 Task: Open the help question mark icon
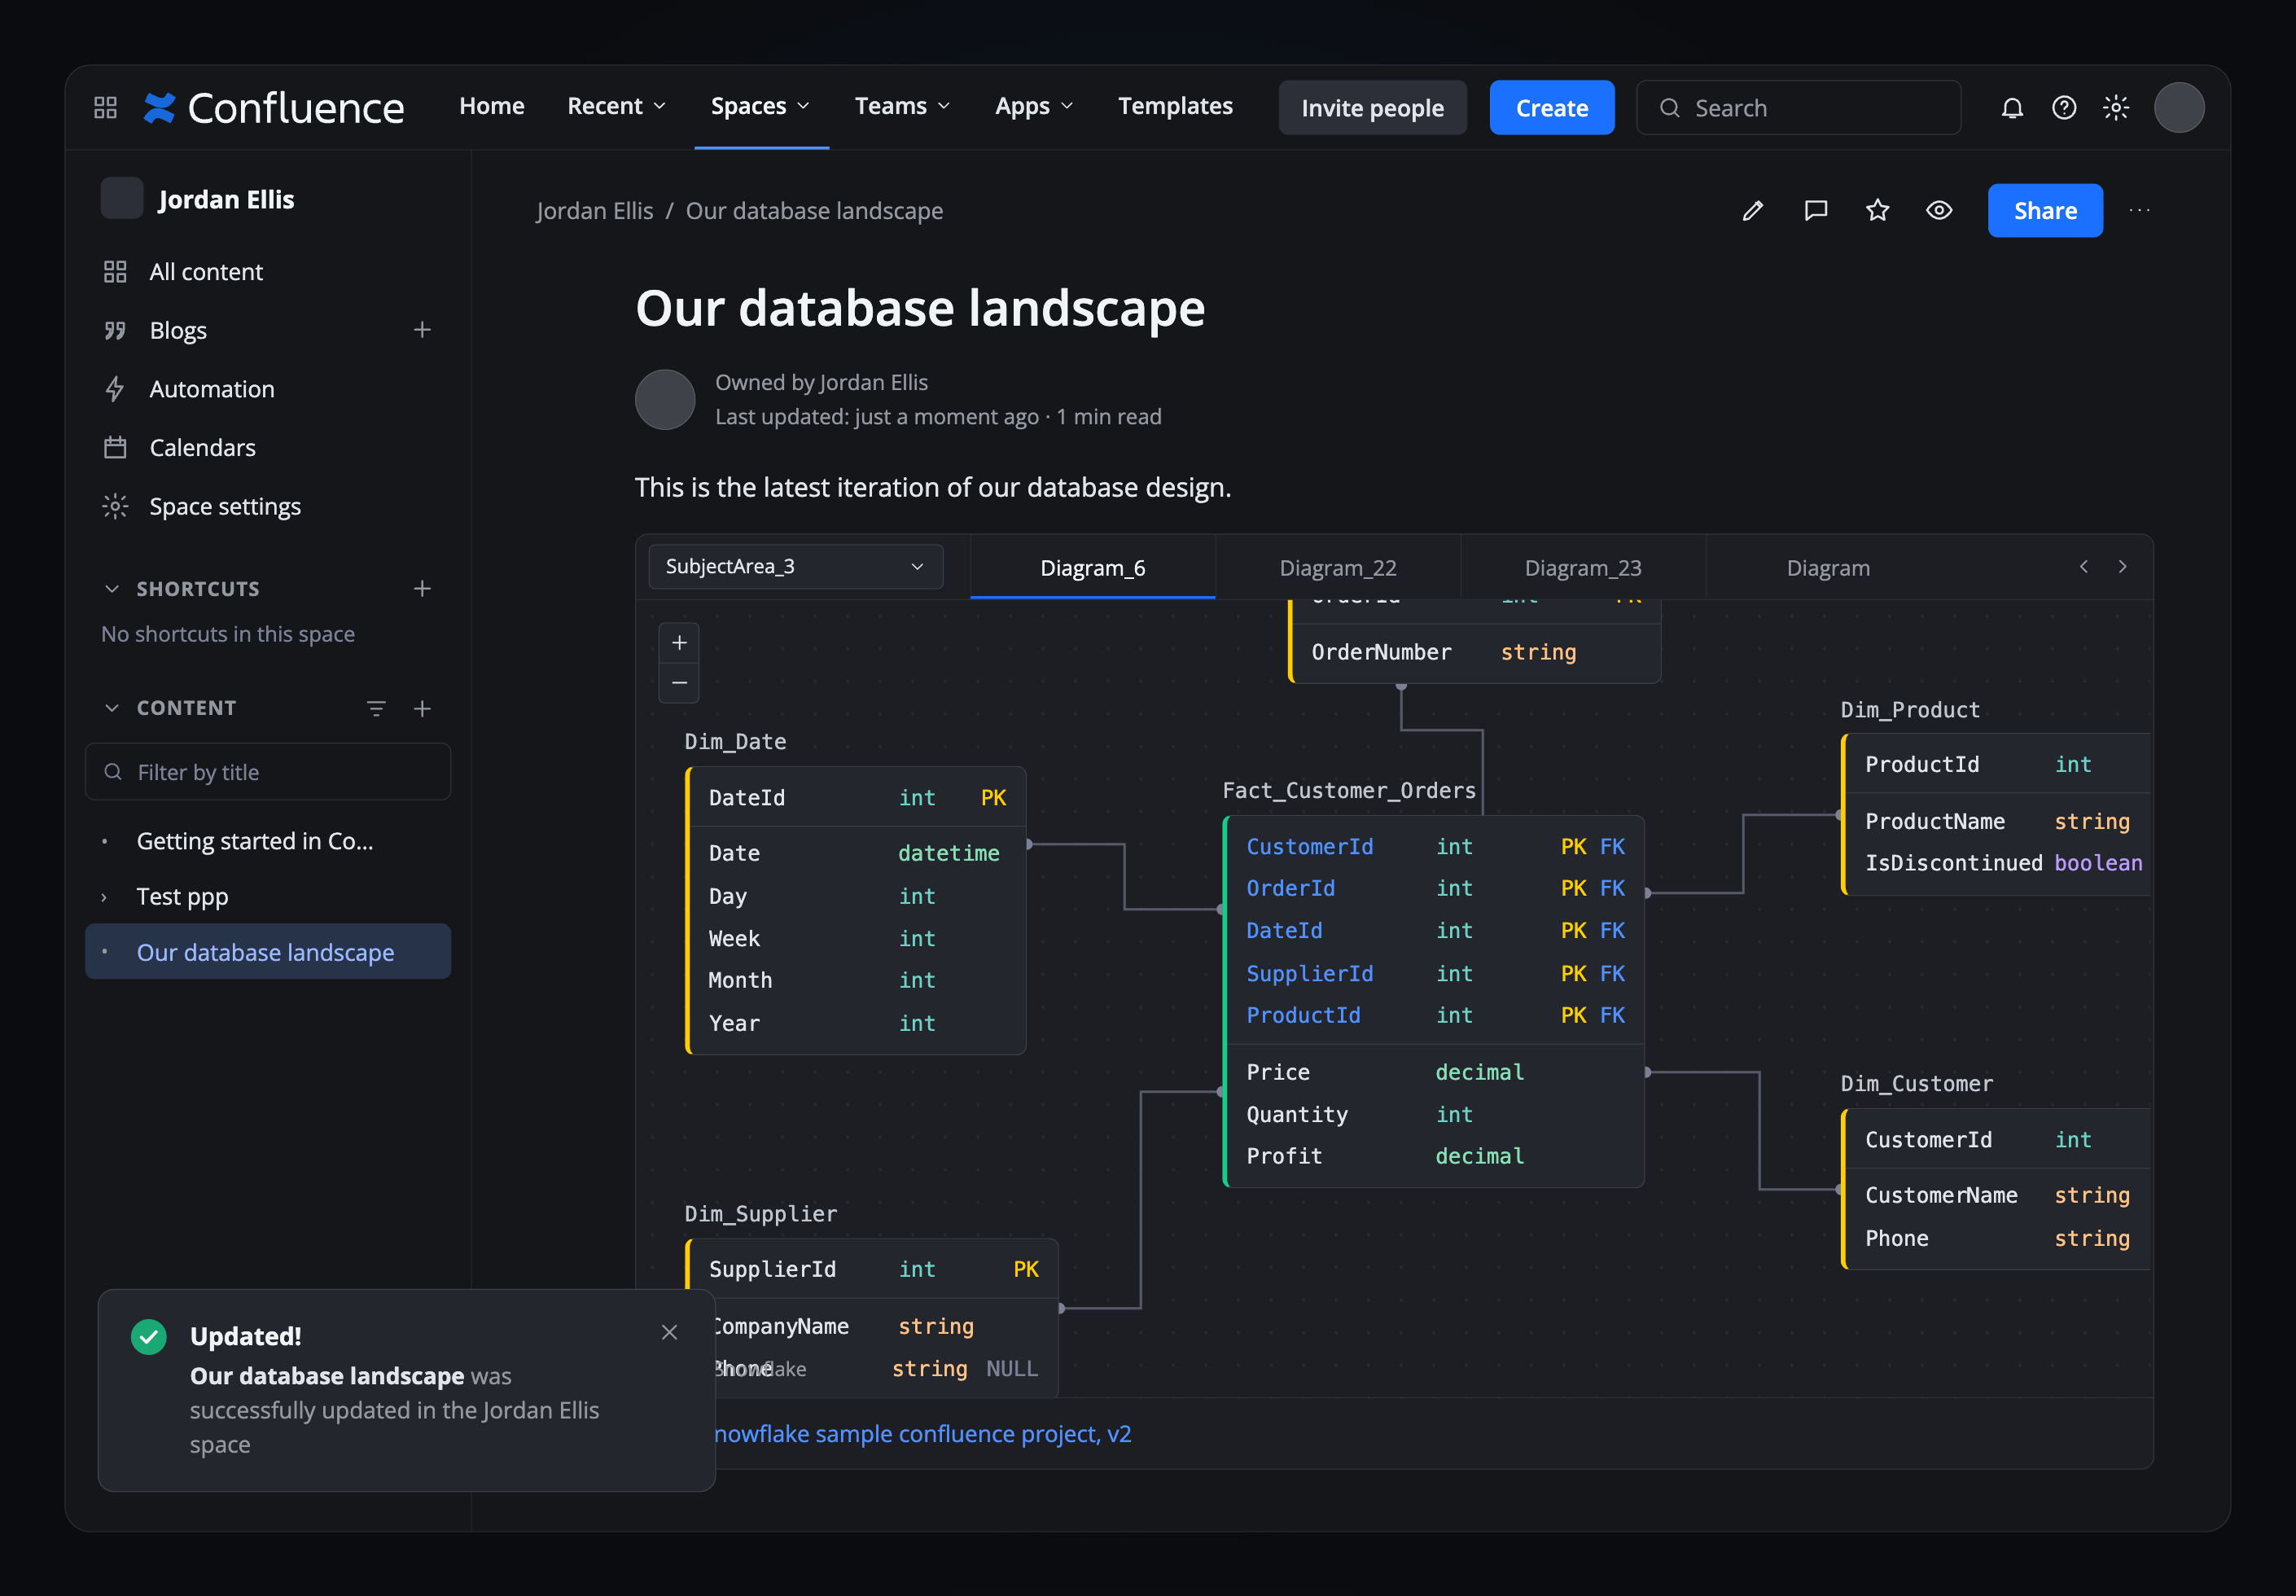click(2064, 107)
